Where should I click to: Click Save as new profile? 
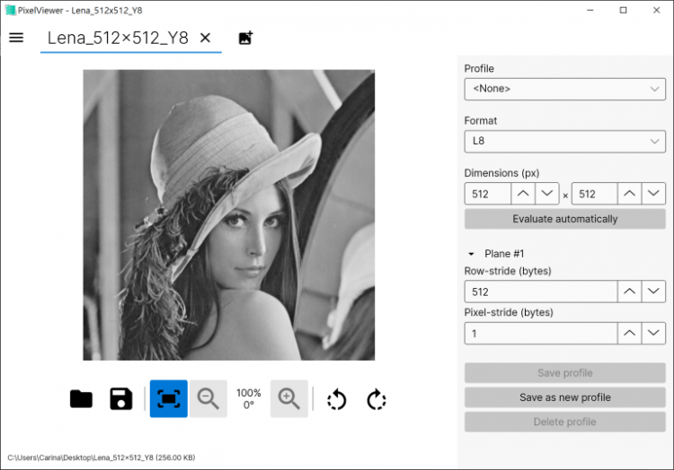pos(564,397)
